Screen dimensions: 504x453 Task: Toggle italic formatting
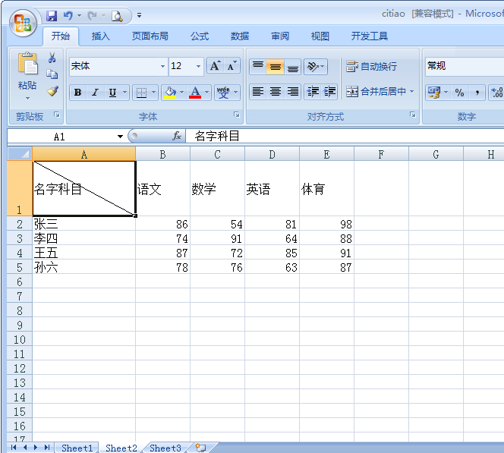(x=95, y=93)
